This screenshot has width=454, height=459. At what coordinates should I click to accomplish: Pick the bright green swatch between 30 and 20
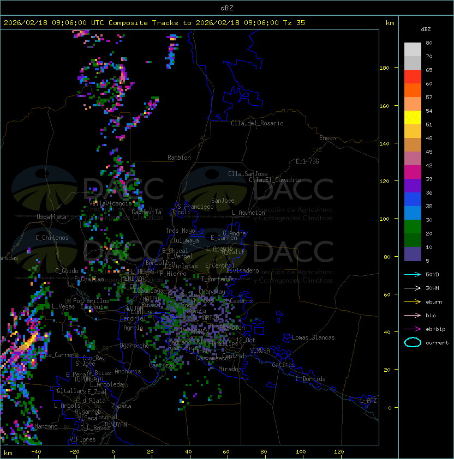pos(413,227)
